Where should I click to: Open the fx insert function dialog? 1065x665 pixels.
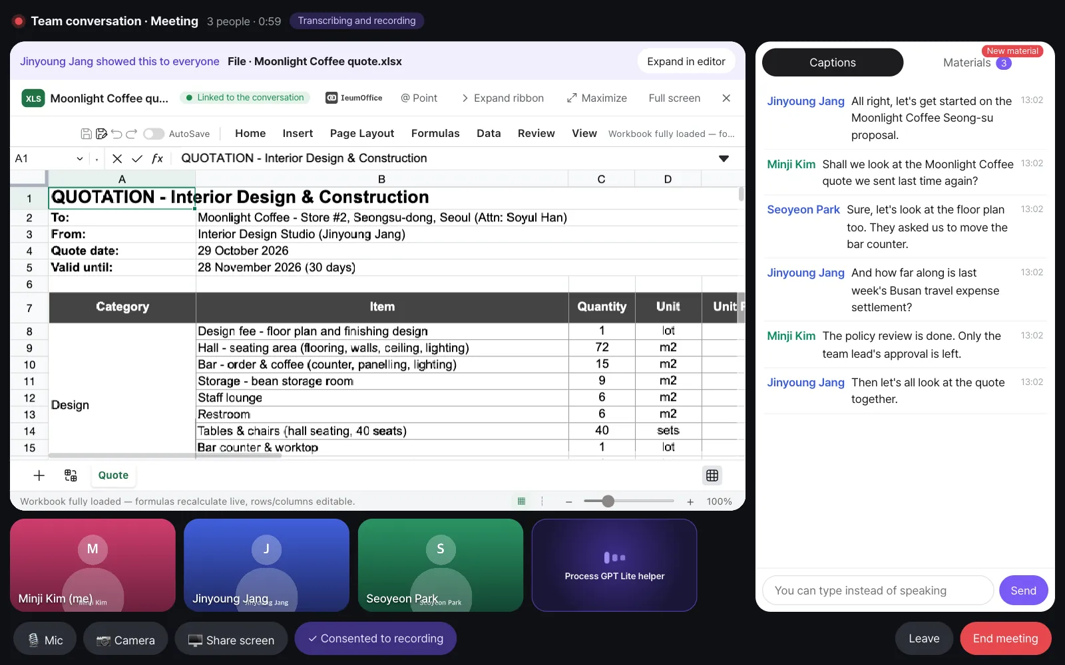158,158
